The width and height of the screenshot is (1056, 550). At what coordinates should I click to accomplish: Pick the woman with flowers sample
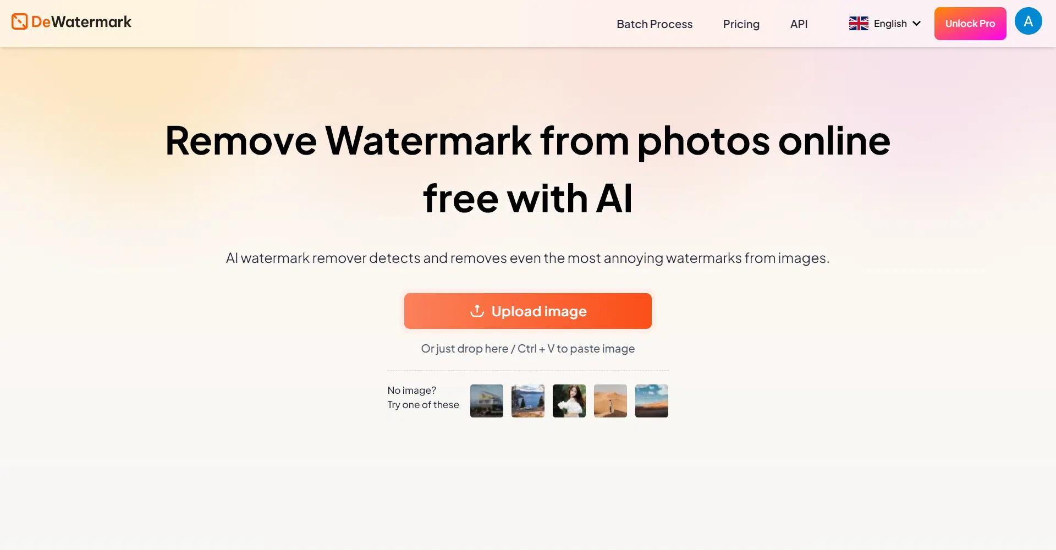click(x=569, y=401)
